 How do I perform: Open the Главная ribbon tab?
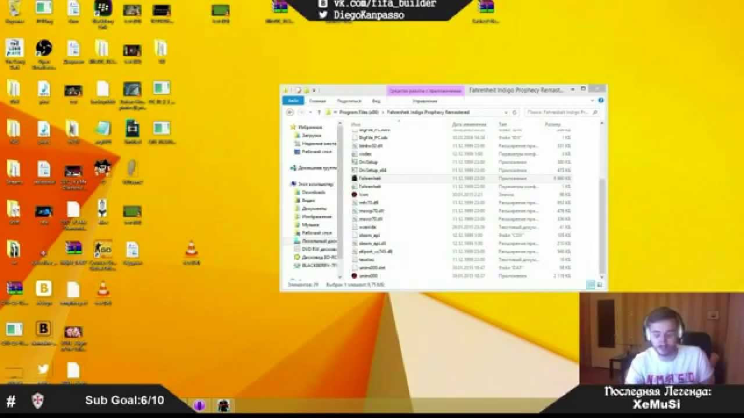pyautogui.click(x=317, y=100)
